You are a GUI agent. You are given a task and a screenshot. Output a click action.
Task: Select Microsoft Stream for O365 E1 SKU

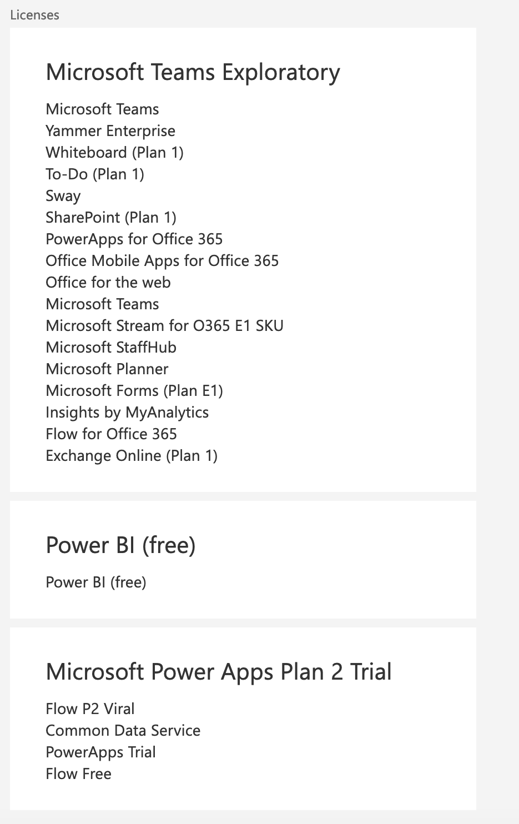[165, 326]
